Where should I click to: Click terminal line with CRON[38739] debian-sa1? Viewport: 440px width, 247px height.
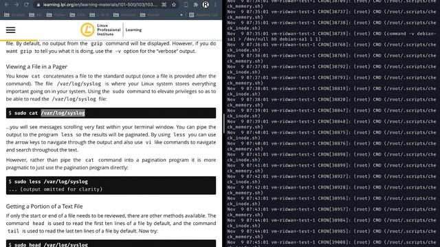[x=331, y=36]
